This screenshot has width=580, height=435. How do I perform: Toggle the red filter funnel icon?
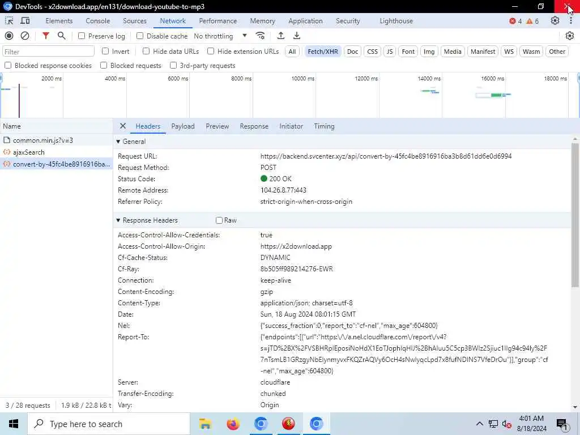(x=45, y=36)
